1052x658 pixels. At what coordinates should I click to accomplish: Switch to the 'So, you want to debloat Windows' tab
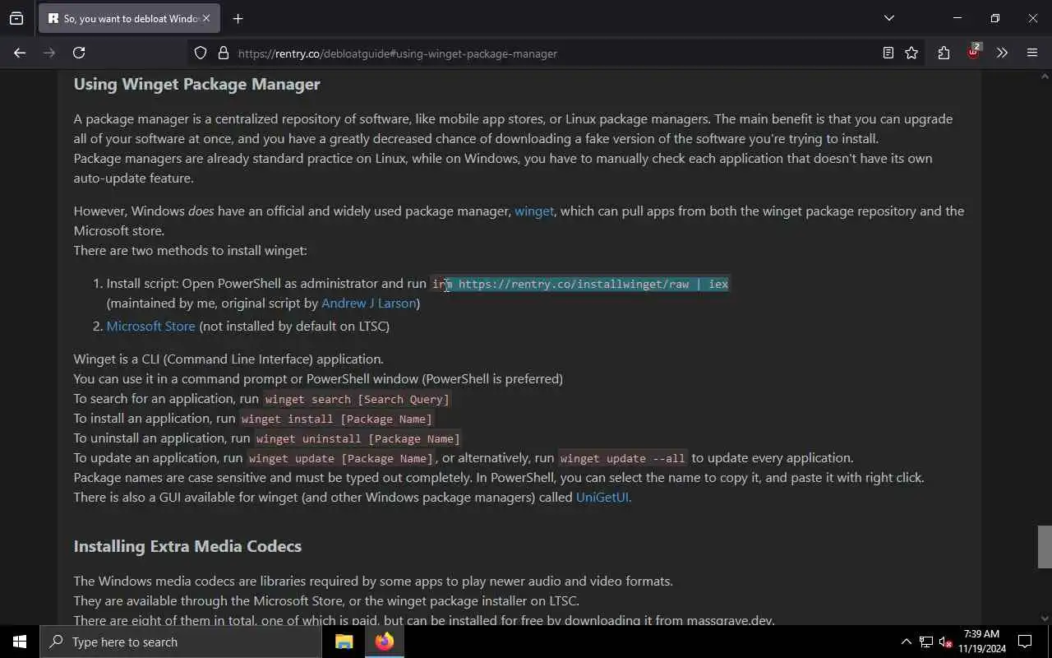point(129,18)
